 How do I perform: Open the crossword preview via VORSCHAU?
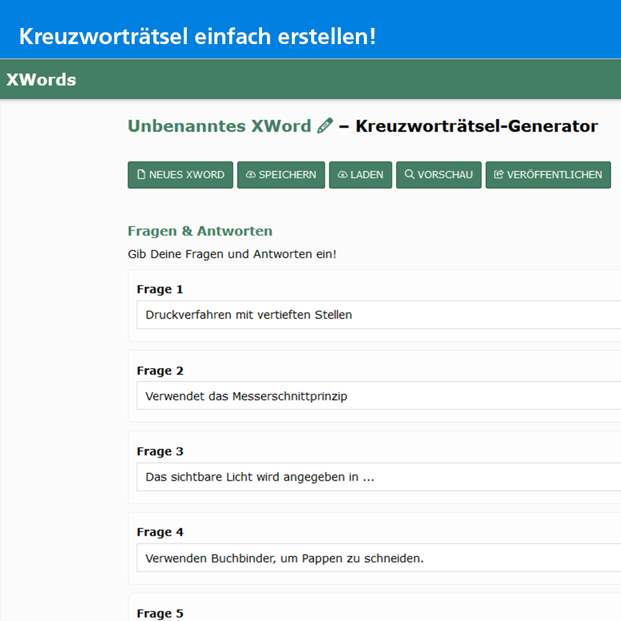tap(439, 175)
